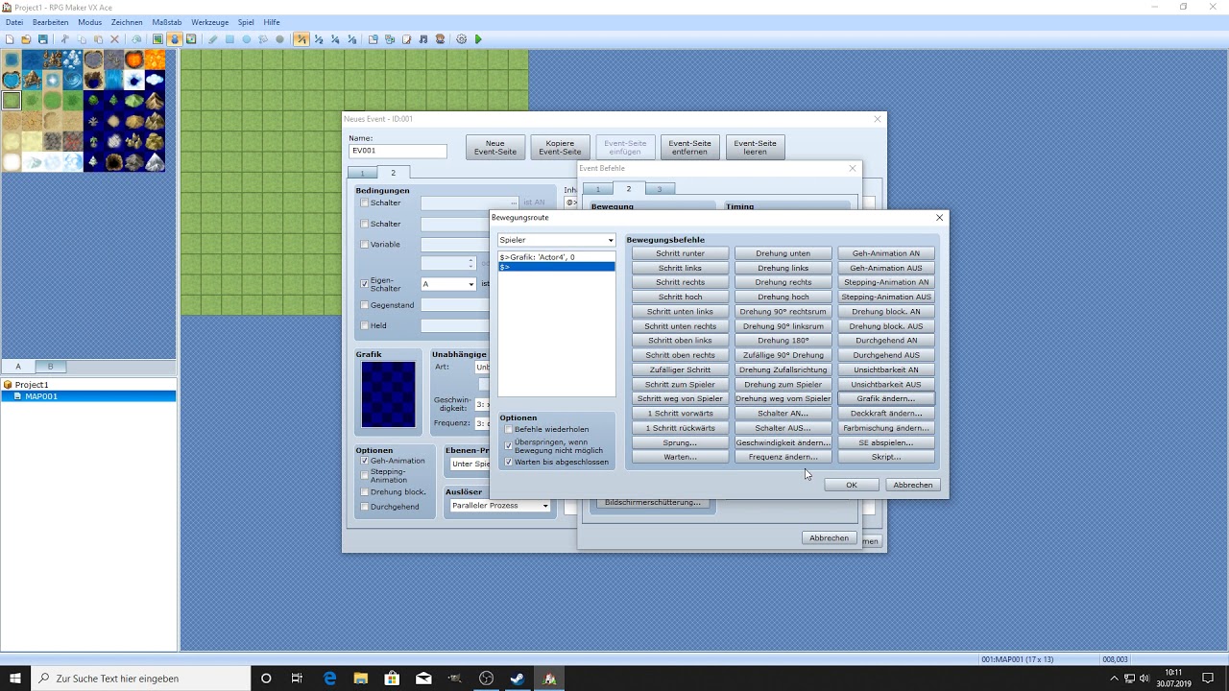Image resolution: width=1229 pixels, height=691 pixels.
Task: Click the cut scissors toolbar icon
Action: (64, 39)
